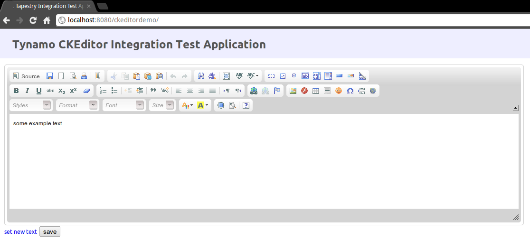The width and height of the screenshot is (530, 240).
Task: Insert a Table
Action: pos(316,91)
